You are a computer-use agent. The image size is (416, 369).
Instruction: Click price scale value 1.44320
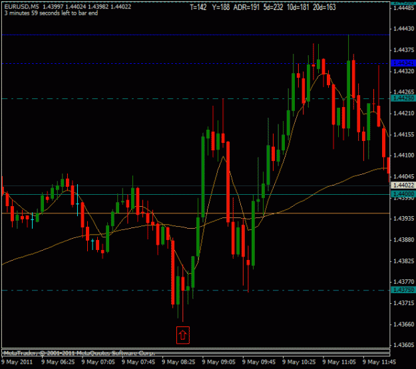click(x=404, y=71)
